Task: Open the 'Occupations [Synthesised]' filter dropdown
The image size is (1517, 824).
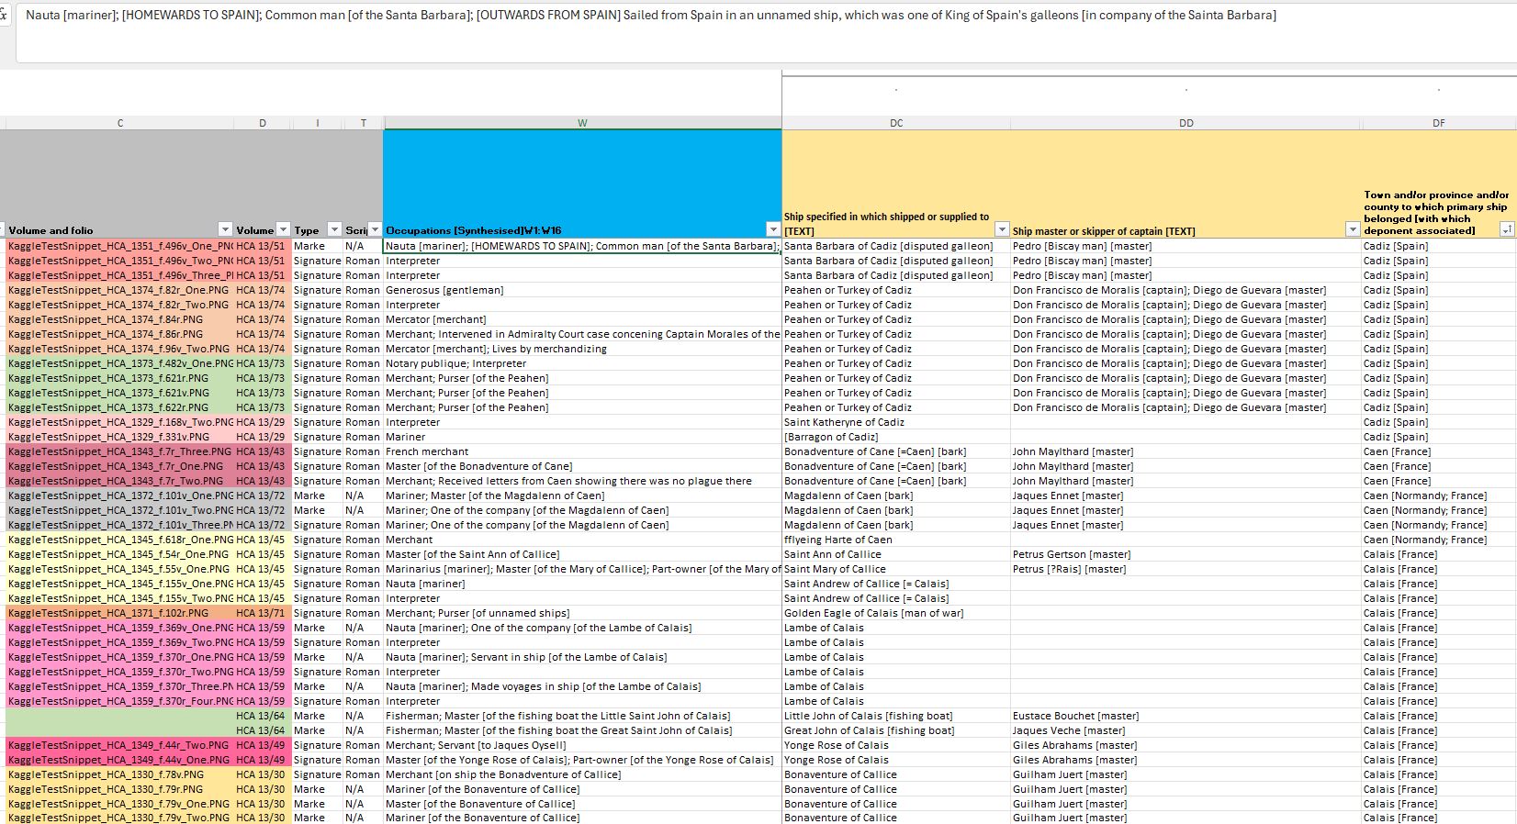Action: pos(772,229)
